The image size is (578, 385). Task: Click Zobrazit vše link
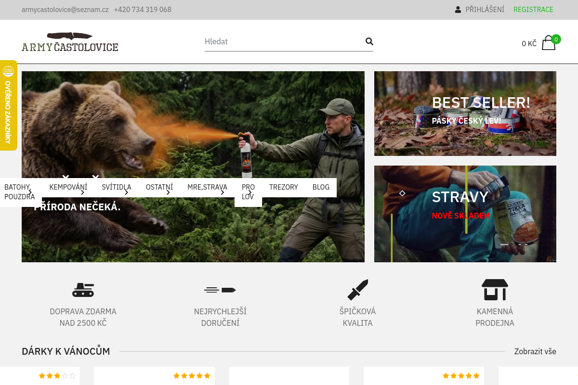535,351
